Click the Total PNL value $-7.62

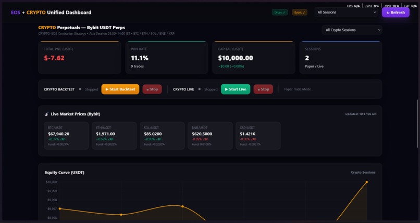pyautogui.click(x=54, y=58)
